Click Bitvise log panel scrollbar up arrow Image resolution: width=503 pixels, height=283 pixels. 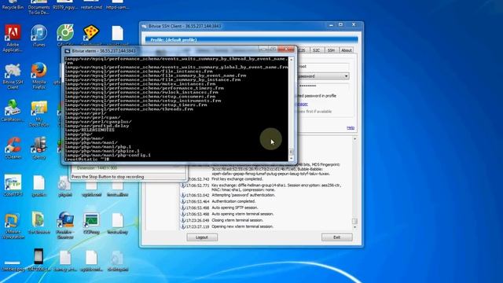(x=354, y=139)
